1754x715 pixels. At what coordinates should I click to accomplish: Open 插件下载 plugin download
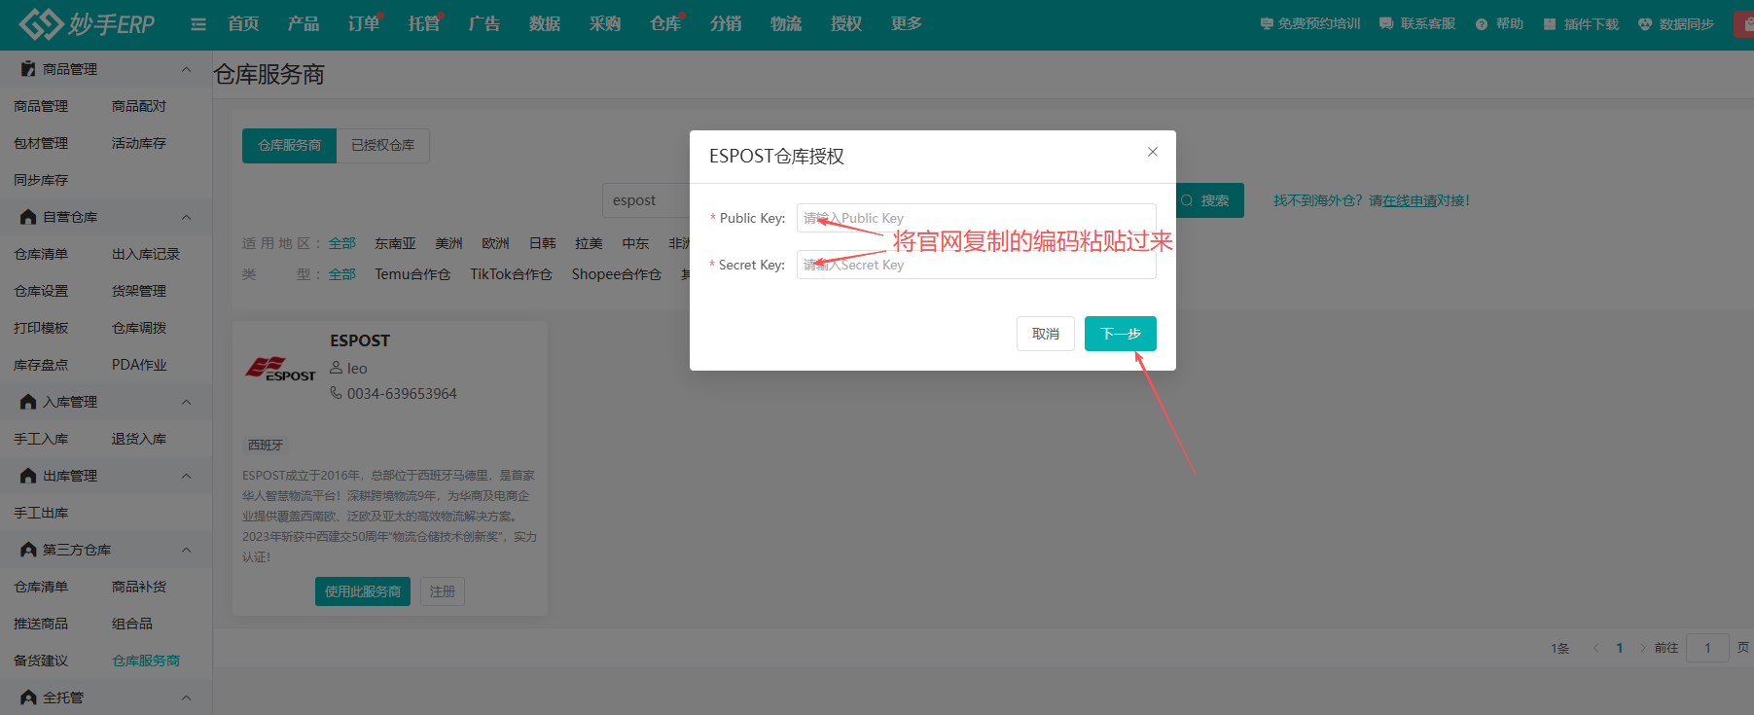1550,24
